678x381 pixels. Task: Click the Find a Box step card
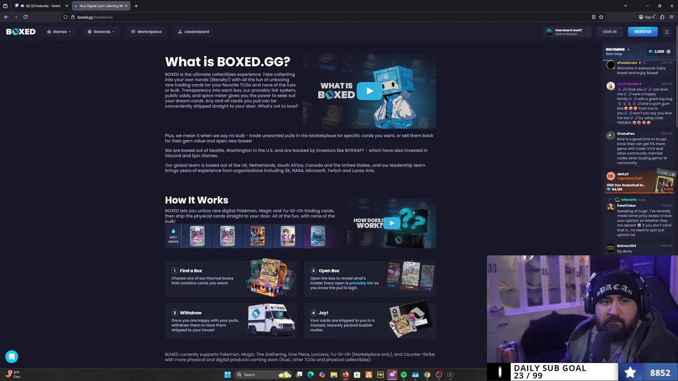point(231,278)
